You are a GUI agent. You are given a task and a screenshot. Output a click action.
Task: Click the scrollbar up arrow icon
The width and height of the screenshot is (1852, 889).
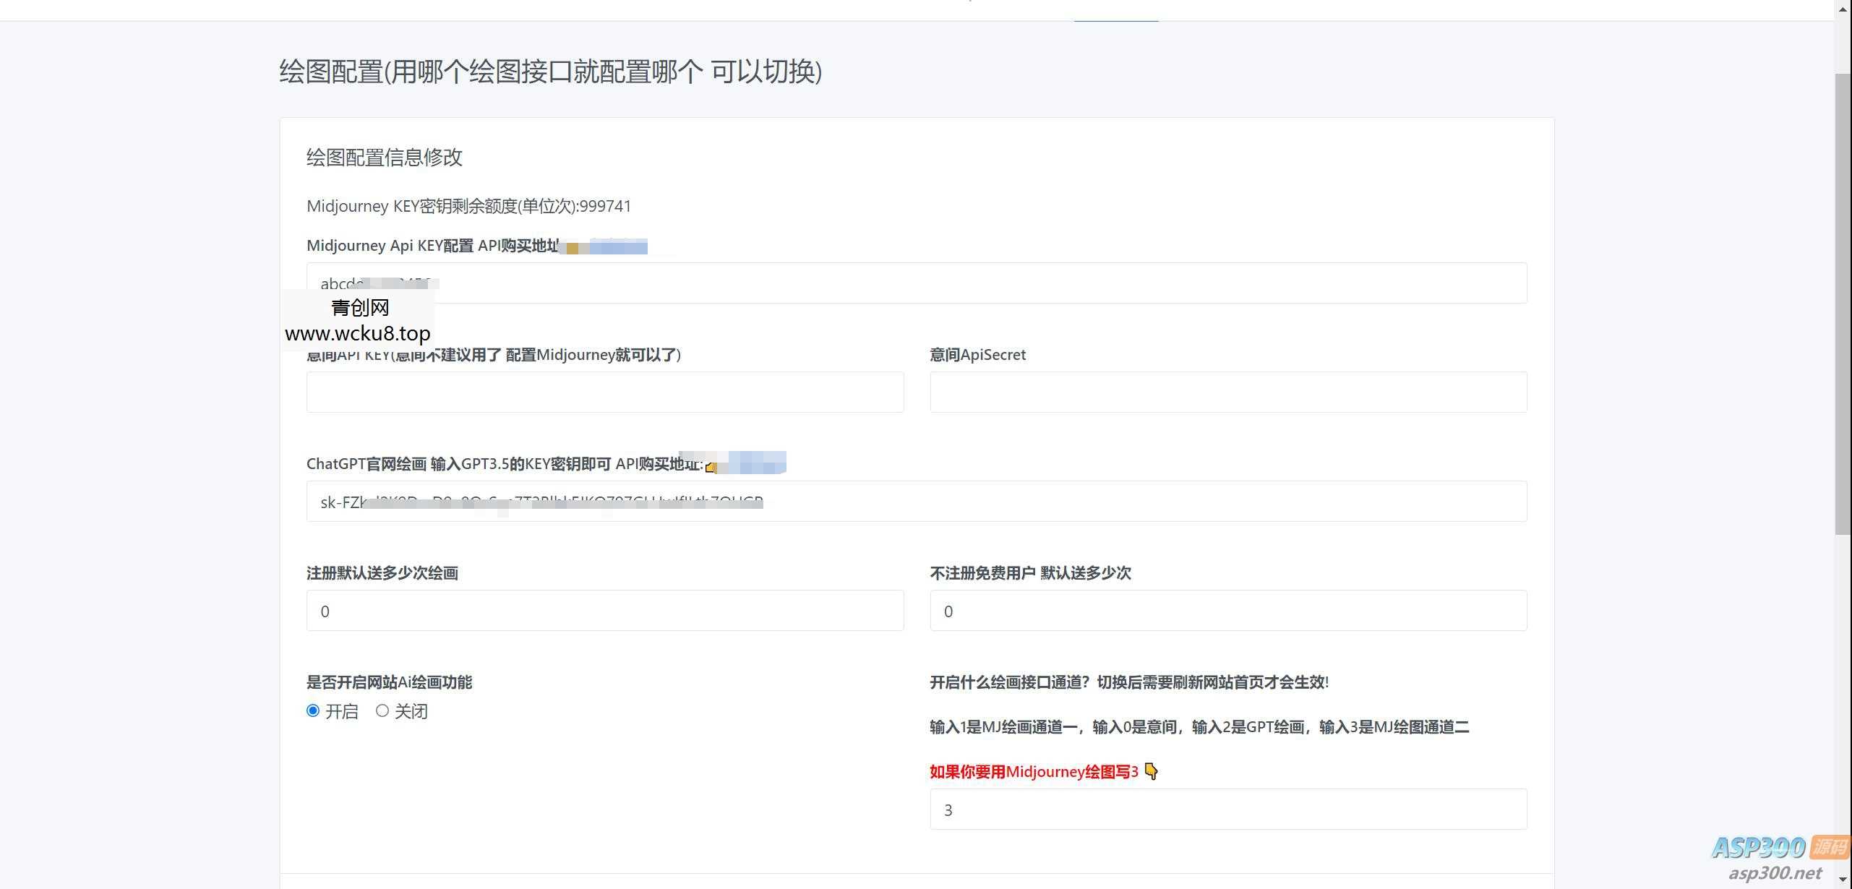click(1844, 10)
